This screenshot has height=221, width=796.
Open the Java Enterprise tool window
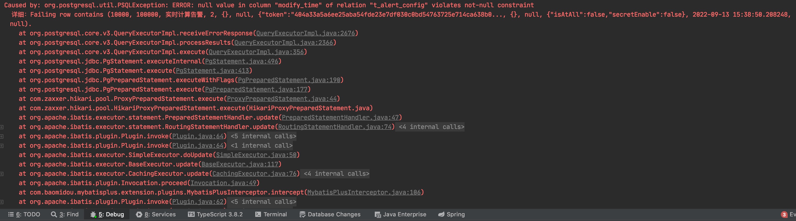(400, 214)
